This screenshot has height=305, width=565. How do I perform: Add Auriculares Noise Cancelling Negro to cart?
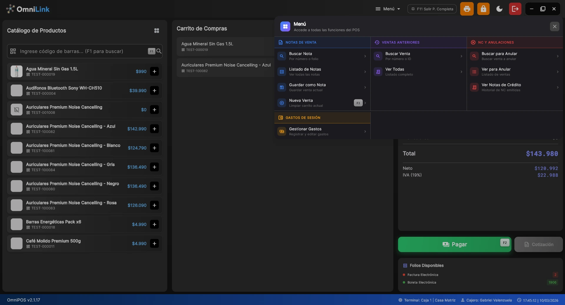click(x=154, y=186)
